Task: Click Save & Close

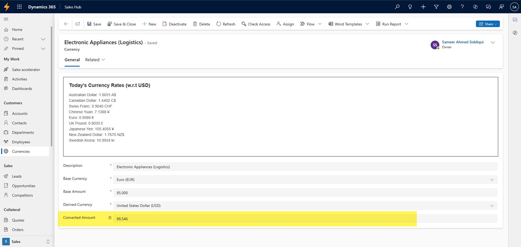Action: 122,24
